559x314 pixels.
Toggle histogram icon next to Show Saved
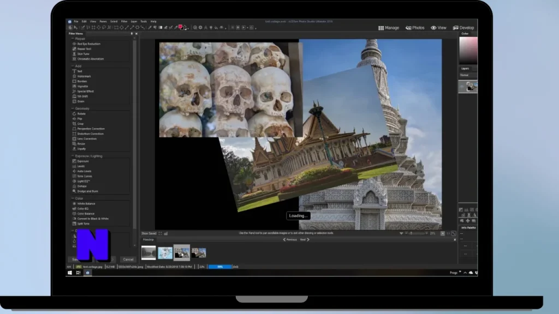tap(166, 233)
